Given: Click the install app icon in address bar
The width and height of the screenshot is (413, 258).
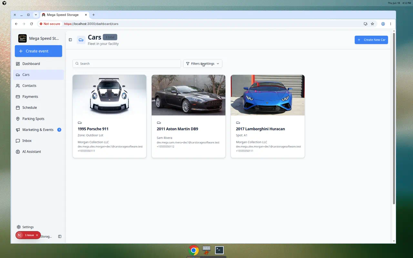Looking at the screenshot, I should point(365,24).
